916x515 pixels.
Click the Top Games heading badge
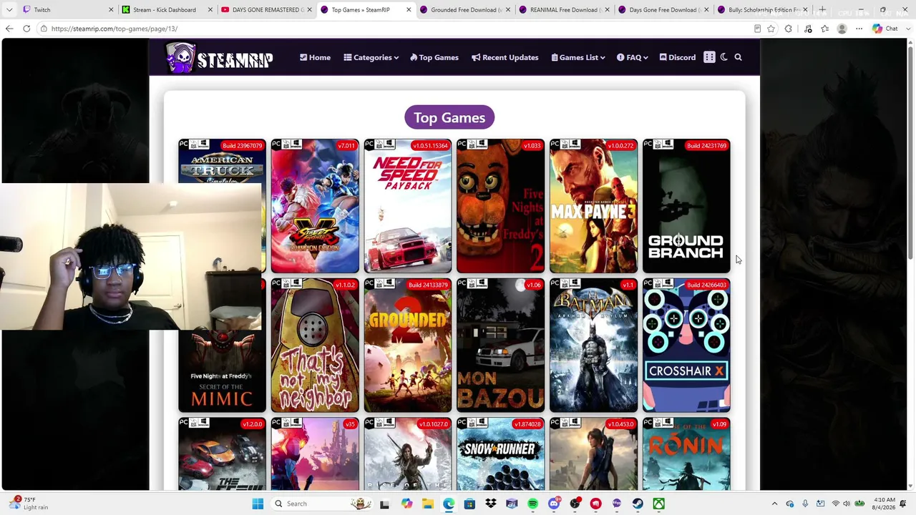click(x=449, y=117)
